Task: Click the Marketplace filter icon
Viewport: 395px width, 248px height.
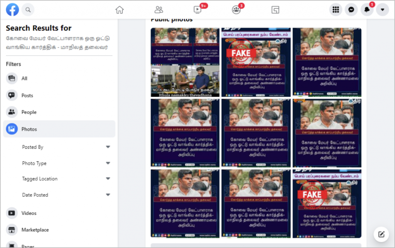Action: tap(12, 230)
